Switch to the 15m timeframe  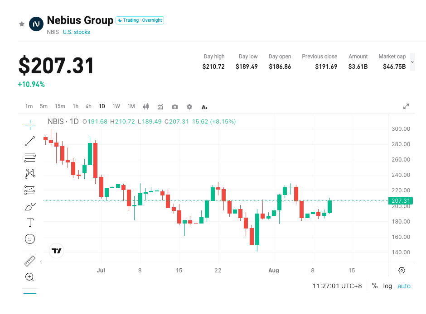[x=60, y=106]
